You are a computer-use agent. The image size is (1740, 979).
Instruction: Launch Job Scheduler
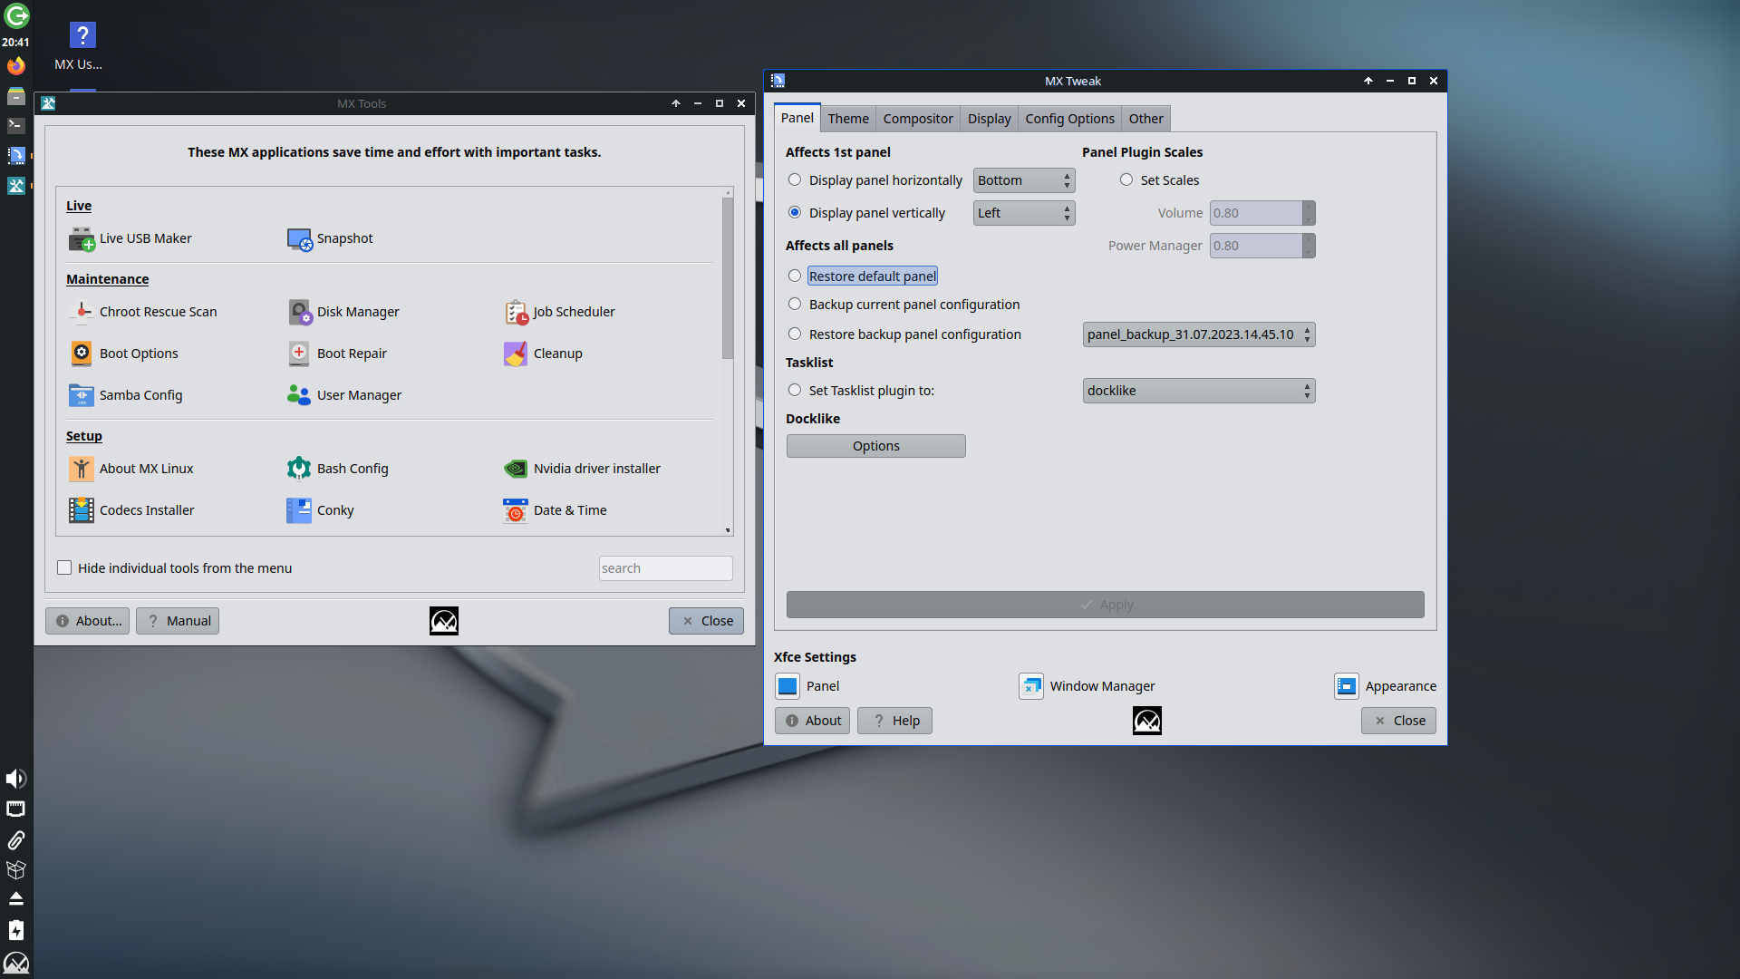[559, 312]
